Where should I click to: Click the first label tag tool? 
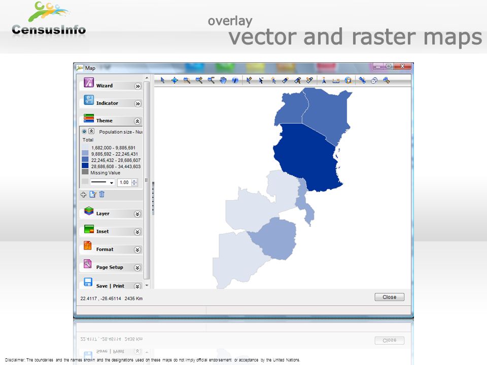[x=285, y=81]
